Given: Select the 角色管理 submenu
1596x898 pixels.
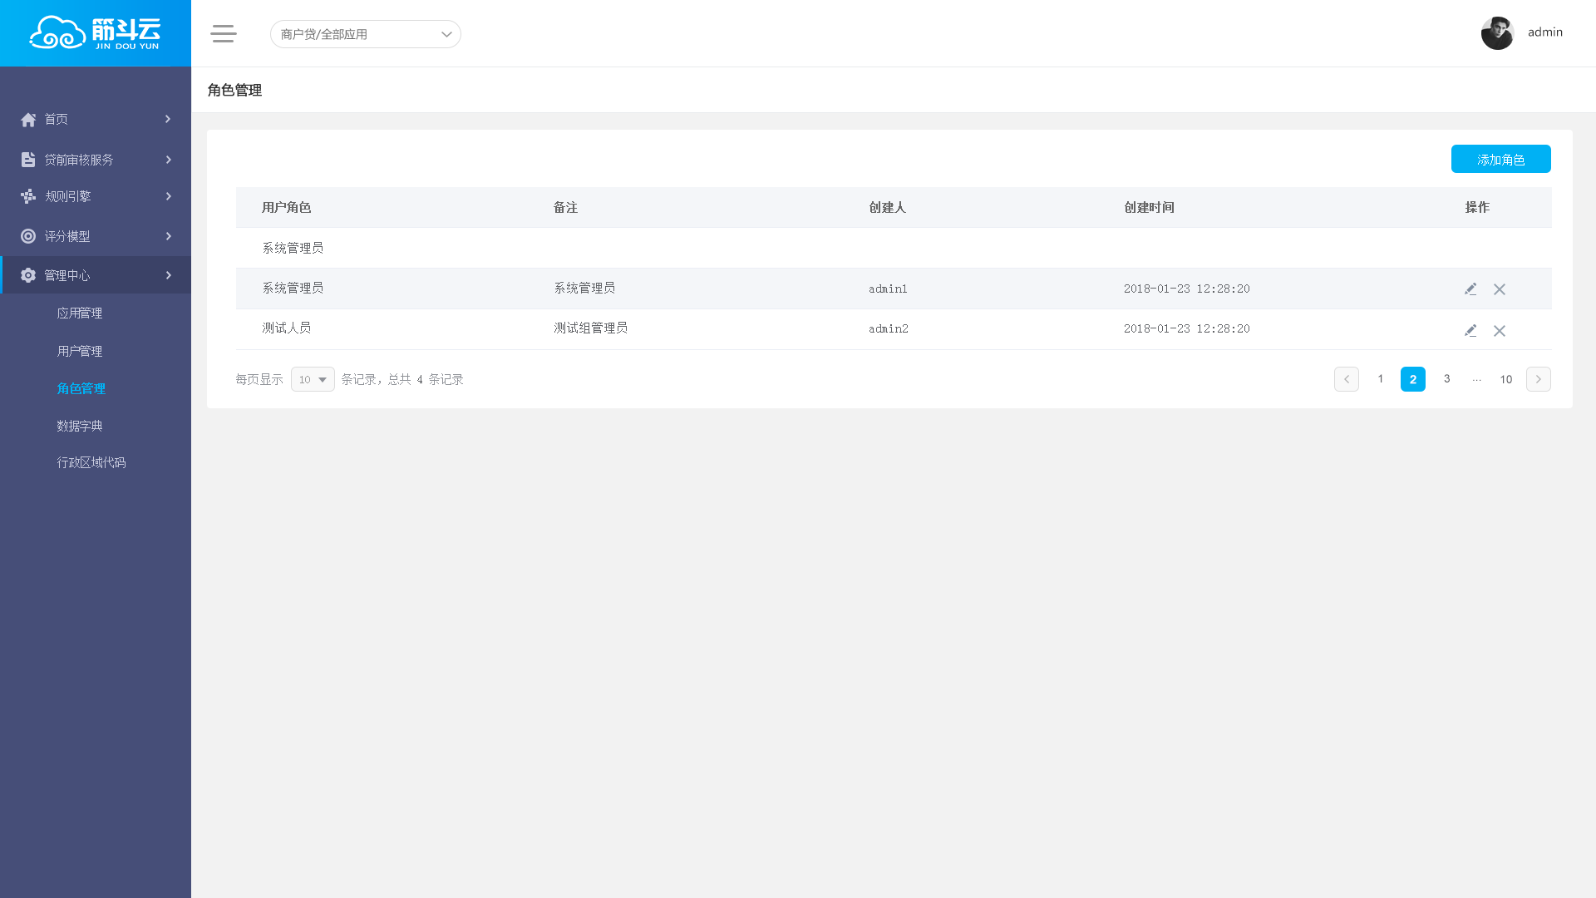Looking at the screenshot, I should tap(81, 389).
